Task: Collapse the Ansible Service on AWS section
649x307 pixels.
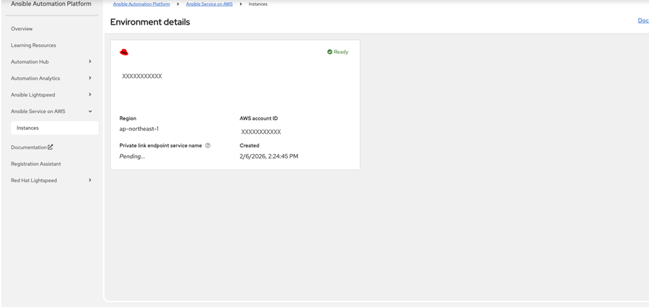Action: point(90,111)
